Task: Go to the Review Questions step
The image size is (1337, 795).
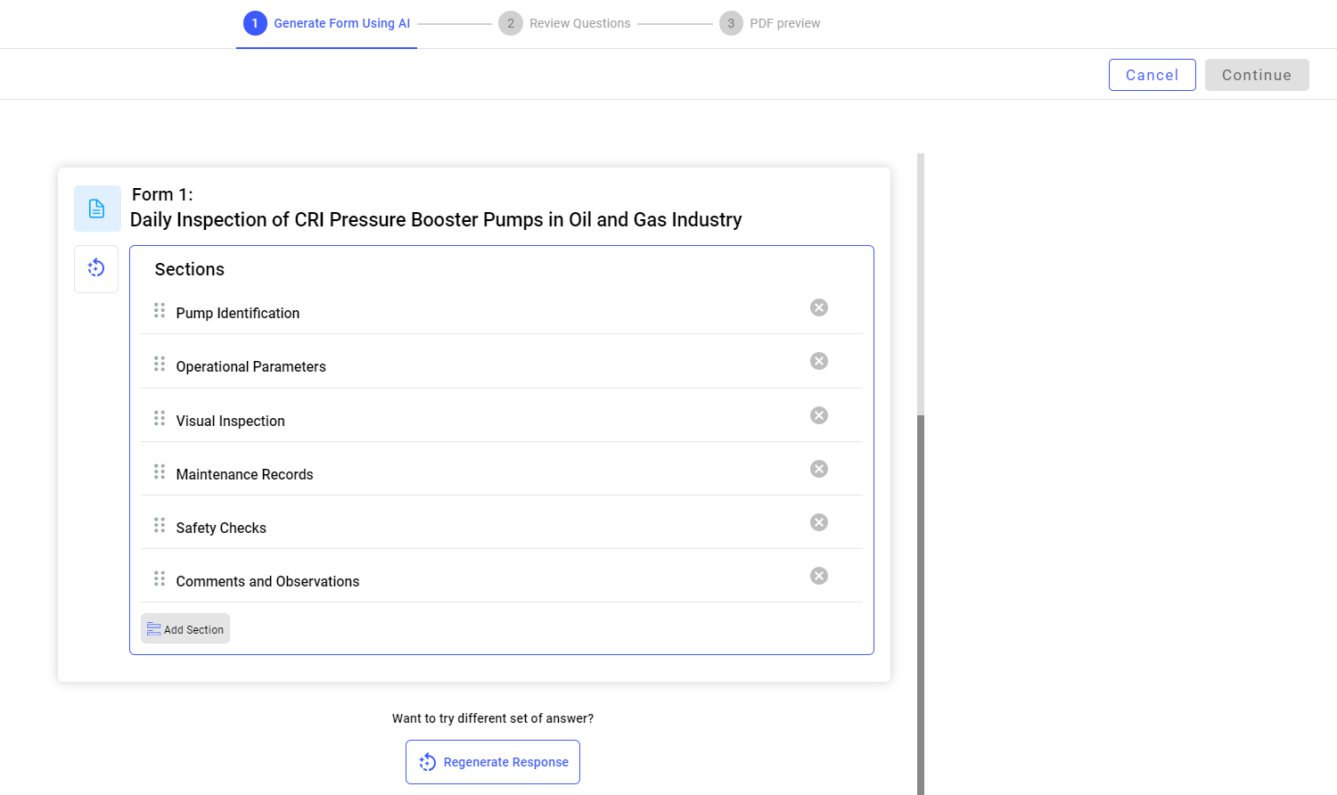Action: 564,23
